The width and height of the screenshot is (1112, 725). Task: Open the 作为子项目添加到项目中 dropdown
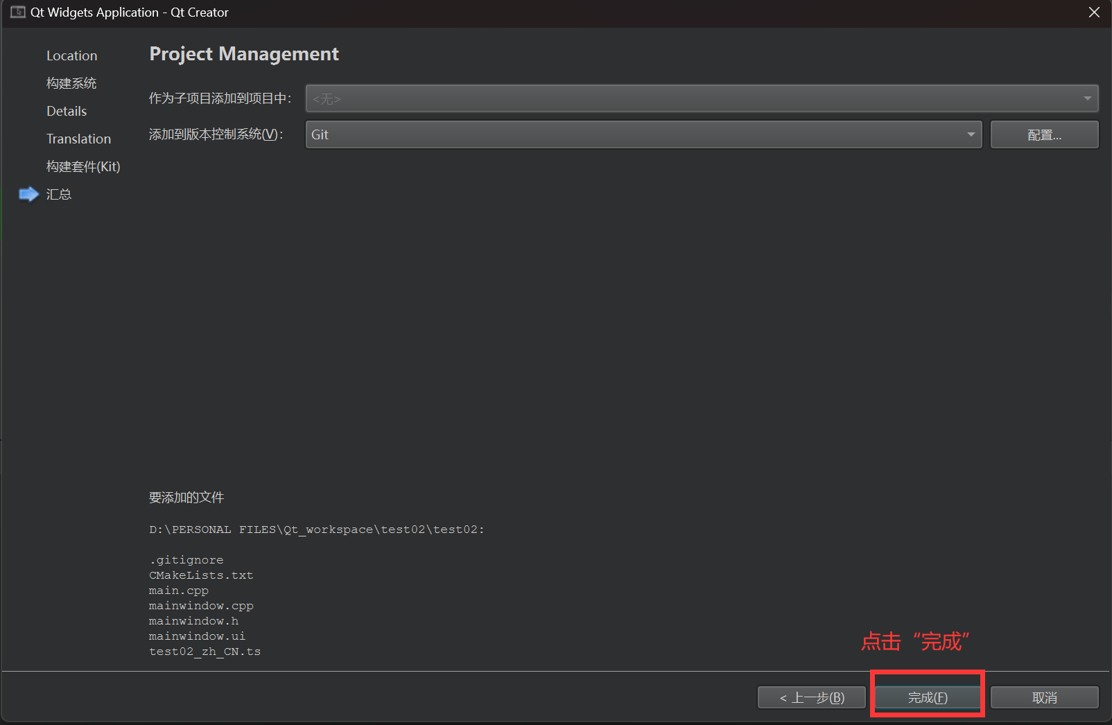(x=702, y=98)
